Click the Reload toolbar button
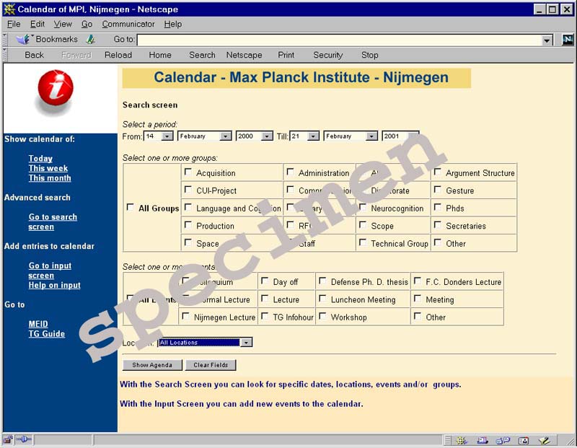Screen dimensions: 577x448 118,55
